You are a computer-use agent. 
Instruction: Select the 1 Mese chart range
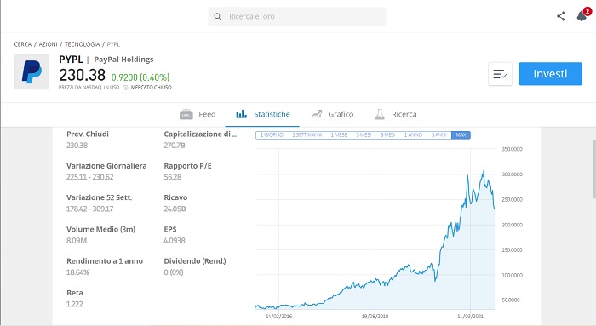click(x=339, y=134)
